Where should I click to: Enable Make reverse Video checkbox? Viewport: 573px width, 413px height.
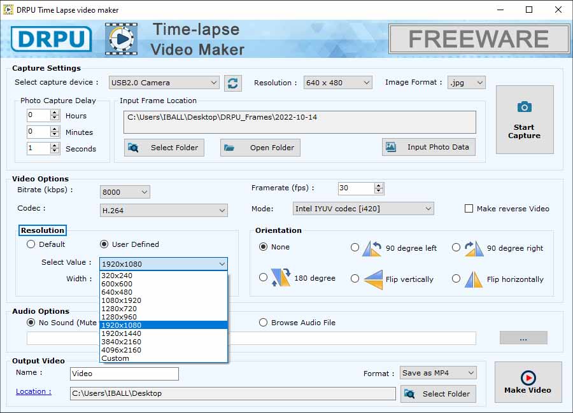tap(469, 209)
